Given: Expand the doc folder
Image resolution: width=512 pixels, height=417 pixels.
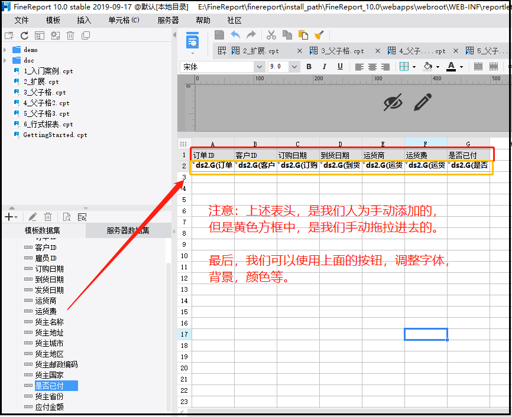Looking at the screenshot, I should (5, 60).
